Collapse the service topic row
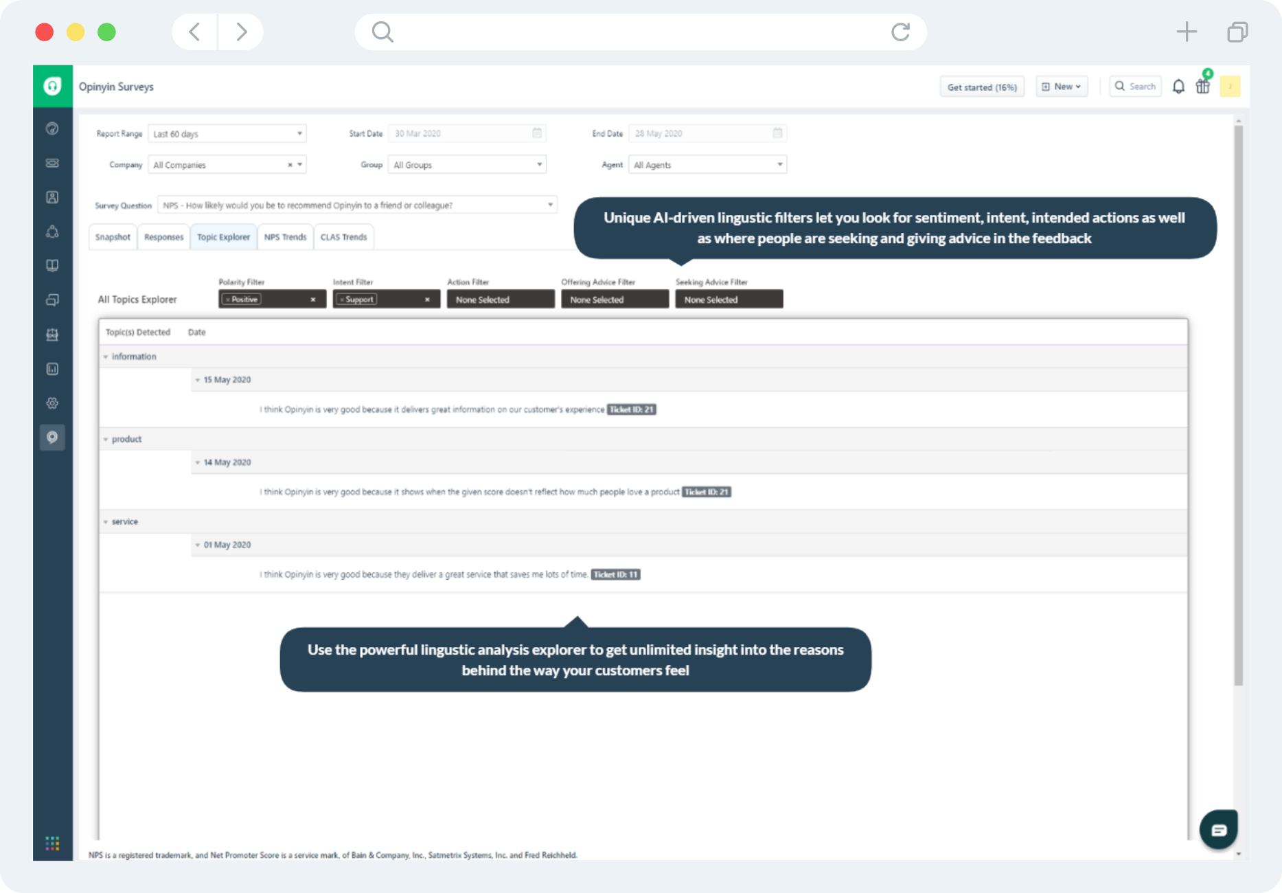1282x893 pixels. click(106, 521)
